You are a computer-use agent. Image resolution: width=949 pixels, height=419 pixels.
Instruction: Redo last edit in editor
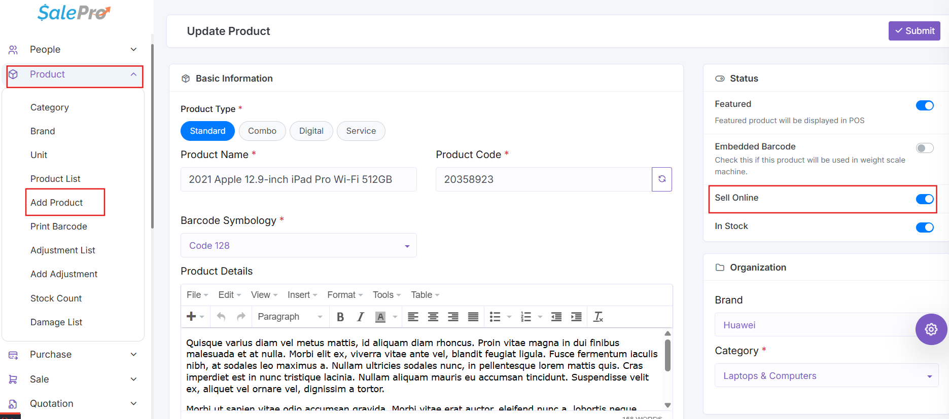[x=241, y=317]
